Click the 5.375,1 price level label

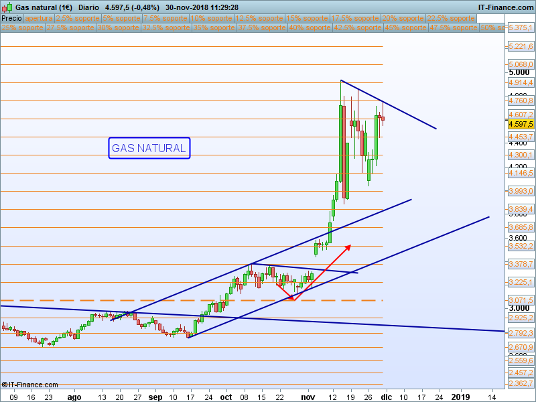click(521, 27)
